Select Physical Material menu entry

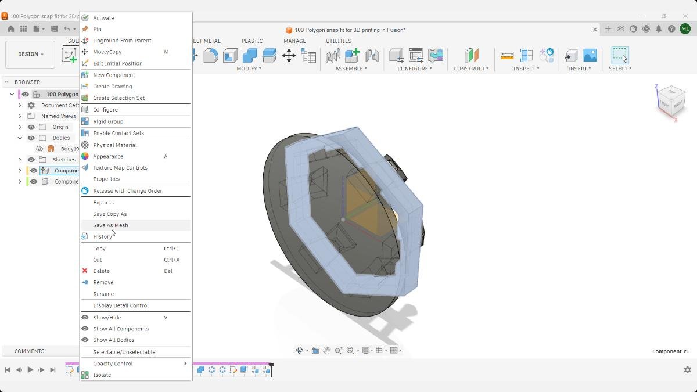pyautogui.click(x=136, y=145)
